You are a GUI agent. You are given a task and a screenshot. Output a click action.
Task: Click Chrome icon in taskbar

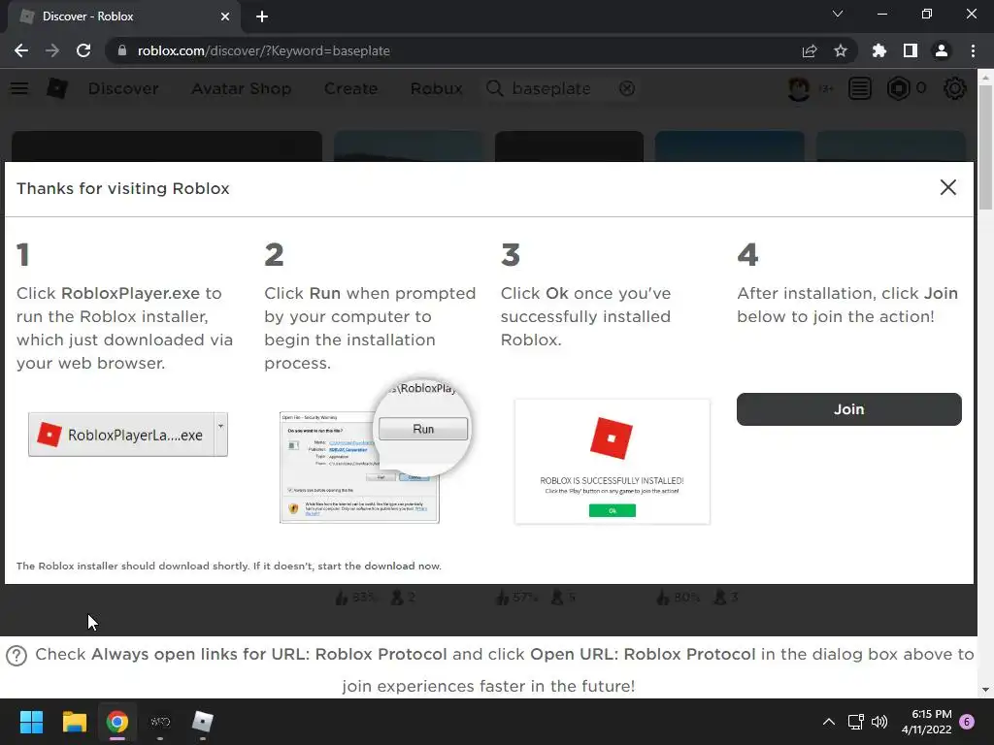tap(117, 722)
